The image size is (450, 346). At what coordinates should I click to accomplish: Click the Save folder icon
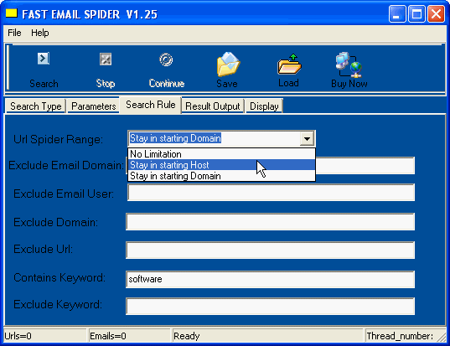click(228, 64)
